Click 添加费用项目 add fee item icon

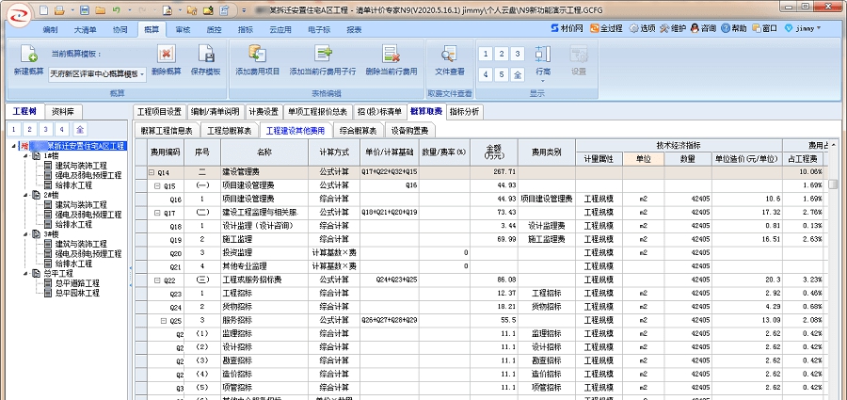[257, 60]
